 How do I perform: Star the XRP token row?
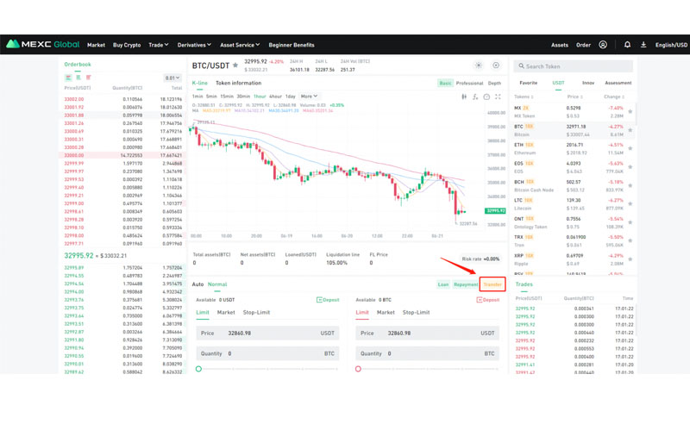tap(630, 259)
